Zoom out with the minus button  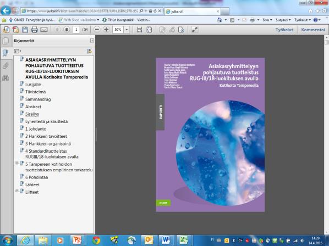point(97,30)
